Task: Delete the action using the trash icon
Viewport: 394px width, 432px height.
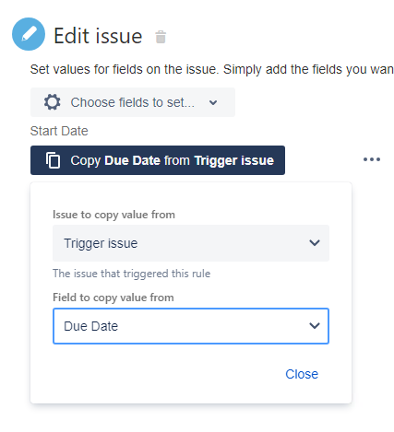Action: tap(161, 37)
